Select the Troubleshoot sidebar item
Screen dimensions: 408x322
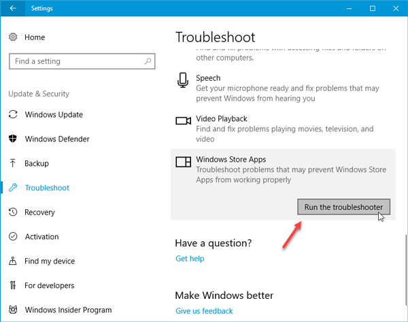[x=47, y=188]
